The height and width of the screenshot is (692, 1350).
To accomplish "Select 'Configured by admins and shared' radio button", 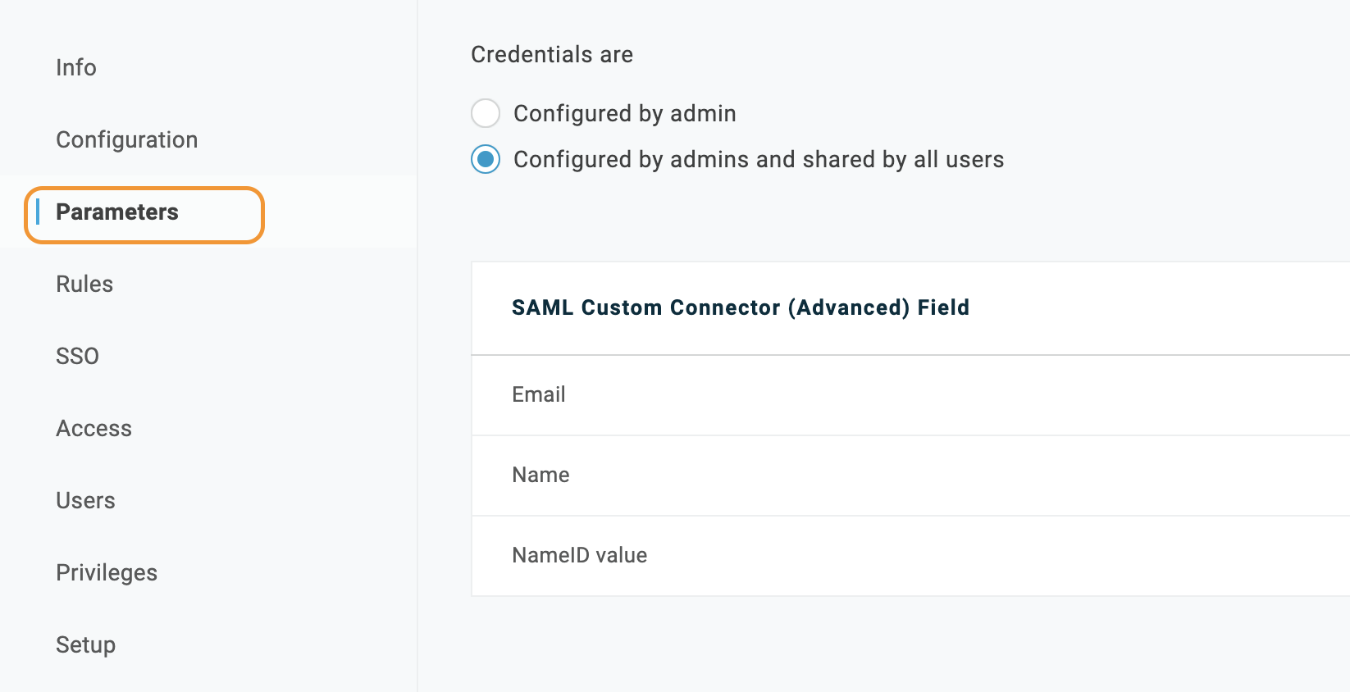I will click(486, 159).
